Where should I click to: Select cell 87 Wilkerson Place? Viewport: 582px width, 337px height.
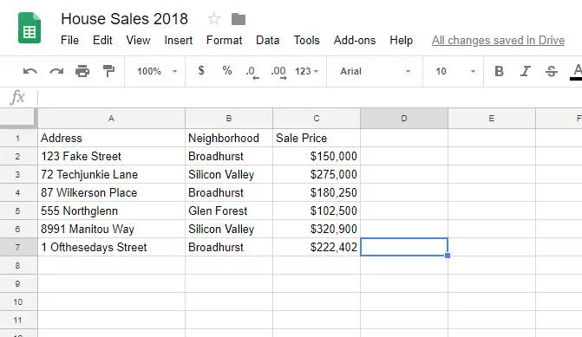[x=111, y=192]
